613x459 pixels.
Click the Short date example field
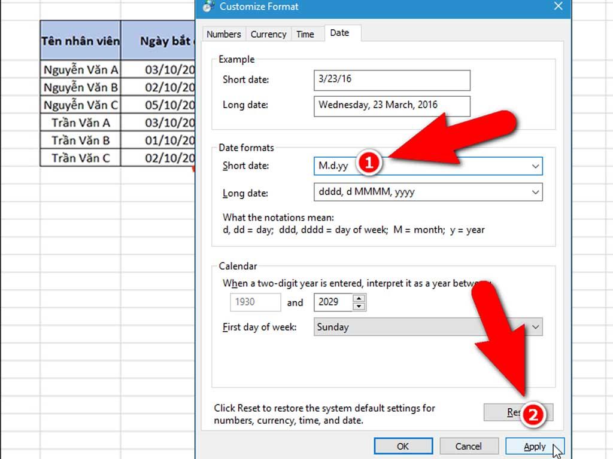[392, 80]
